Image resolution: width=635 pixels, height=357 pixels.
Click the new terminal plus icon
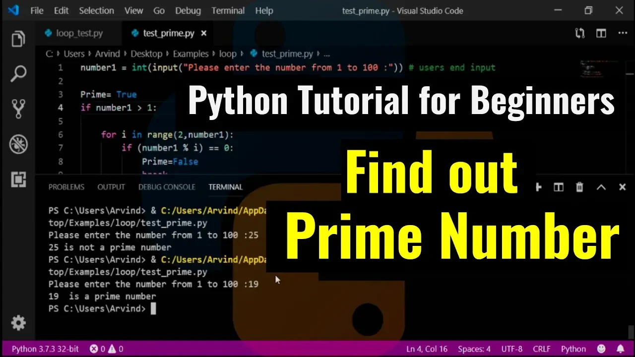click(x=539, y=187)
